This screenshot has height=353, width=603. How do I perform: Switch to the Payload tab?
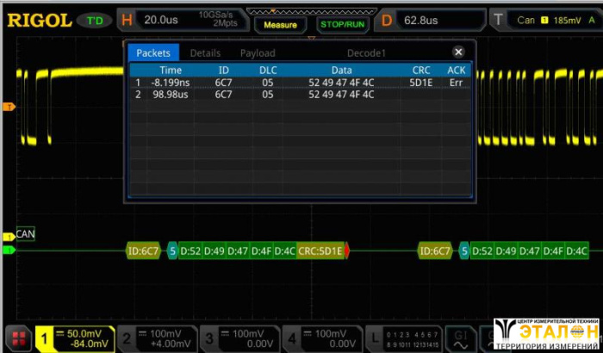[258, 53]
